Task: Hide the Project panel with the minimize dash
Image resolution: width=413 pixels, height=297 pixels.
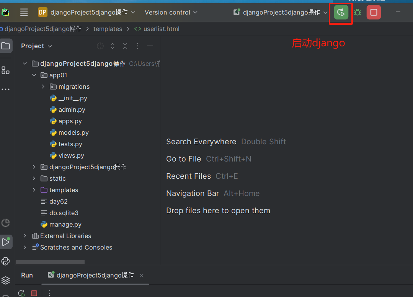Action: (150, 46)
